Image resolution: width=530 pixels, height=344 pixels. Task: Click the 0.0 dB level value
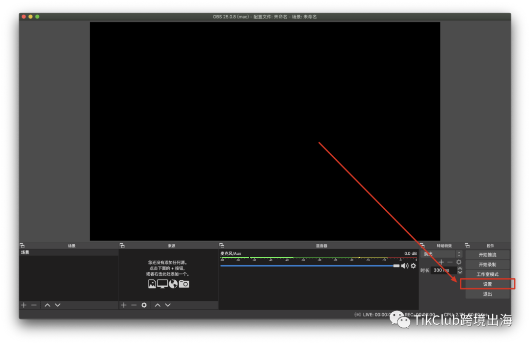410,253
